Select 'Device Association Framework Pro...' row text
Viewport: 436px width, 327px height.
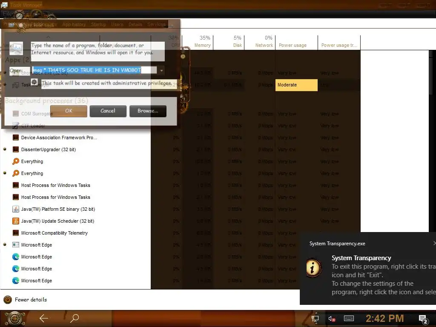point(59,138)
